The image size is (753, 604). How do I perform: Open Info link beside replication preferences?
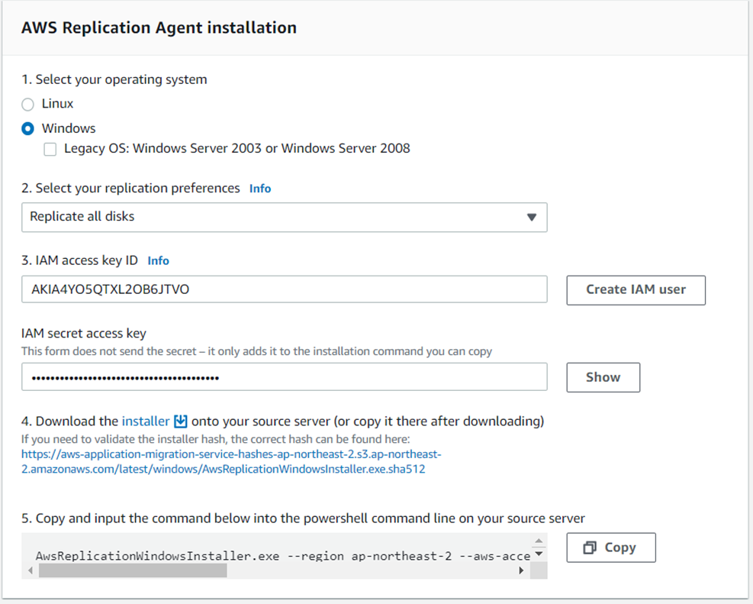(260, 189)
